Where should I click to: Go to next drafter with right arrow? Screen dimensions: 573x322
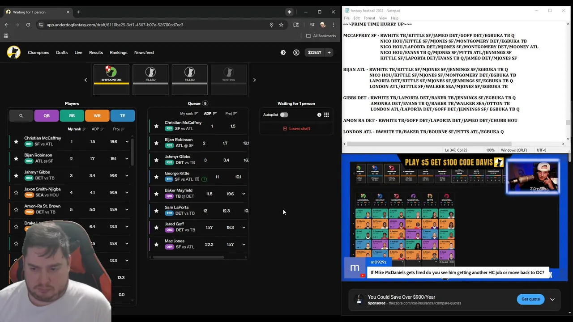tap(254, 80)
